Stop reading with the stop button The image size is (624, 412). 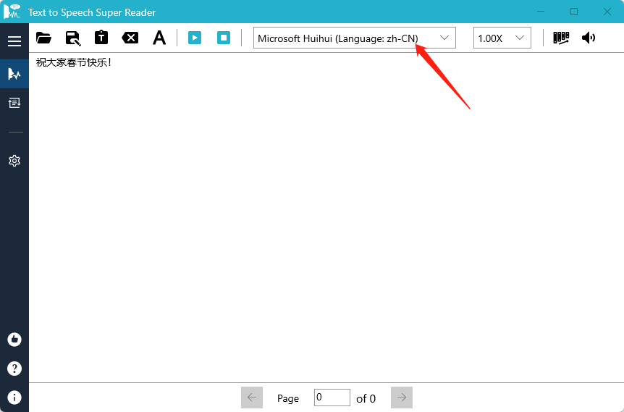[x=224, y=38]
